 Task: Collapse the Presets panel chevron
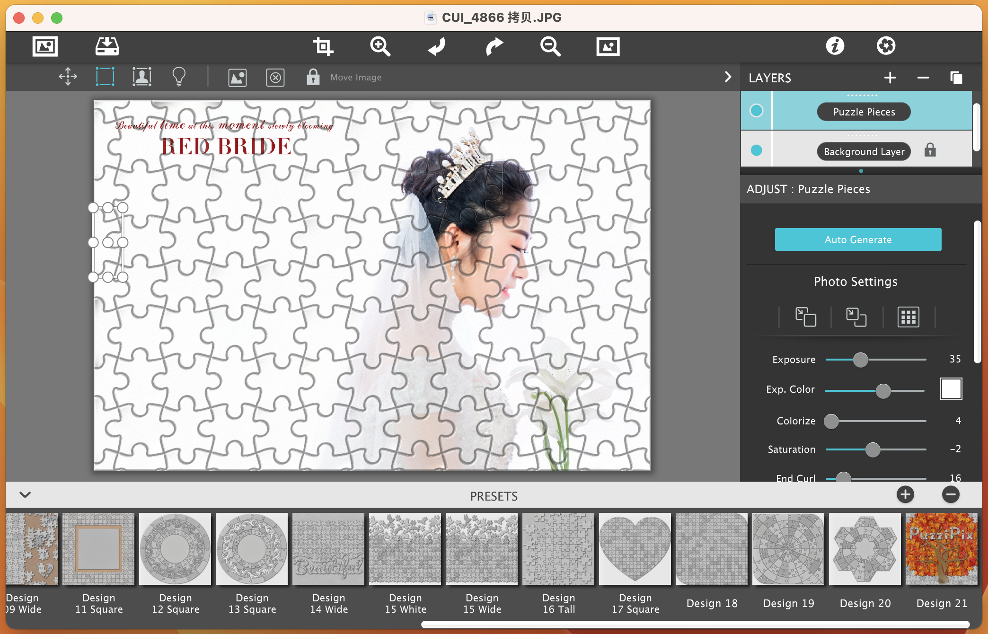26,495
